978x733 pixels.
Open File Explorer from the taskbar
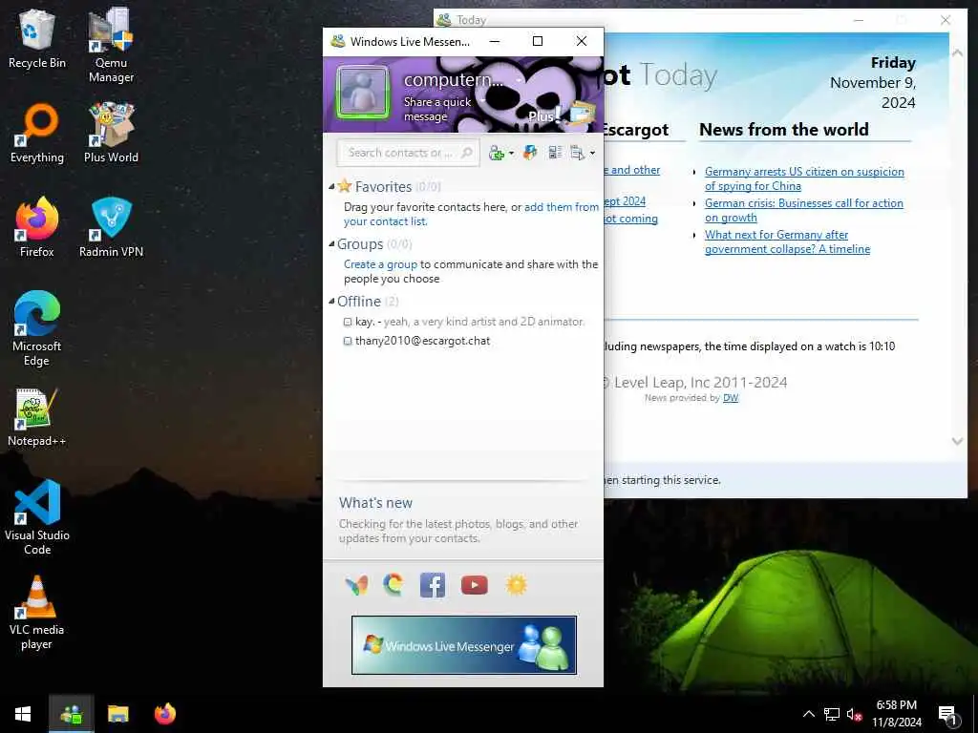click(x=117, y=714)
